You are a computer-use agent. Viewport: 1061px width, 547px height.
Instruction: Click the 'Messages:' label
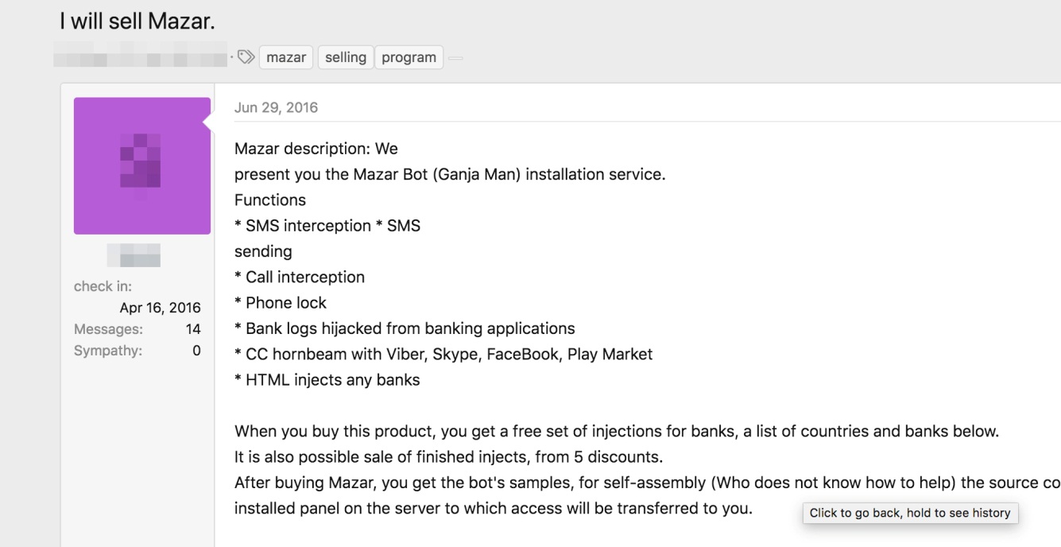tap(108, 329)
